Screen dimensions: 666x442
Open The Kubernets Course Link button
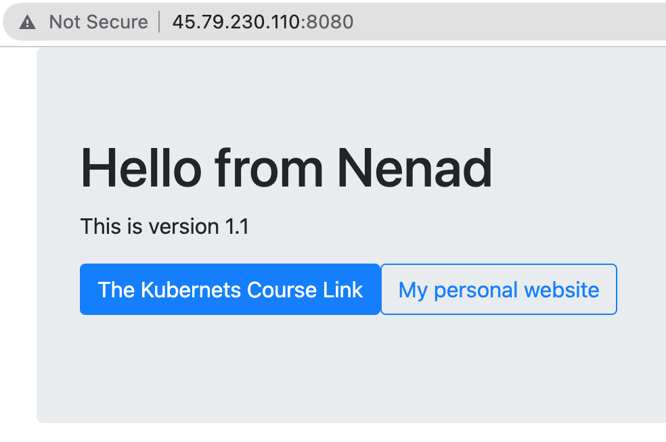coord(230,289)
